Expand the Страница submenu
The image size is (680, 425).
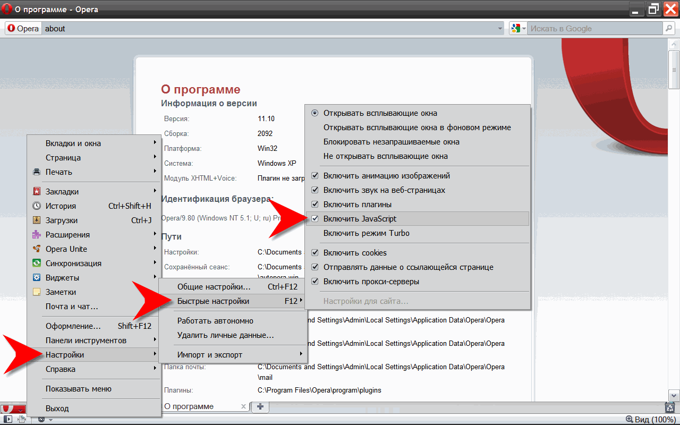click(94, 158)
